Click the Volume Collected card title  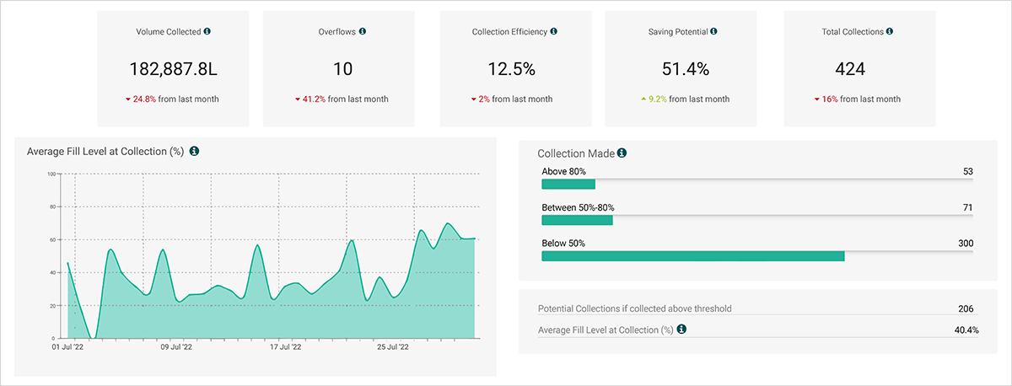[x=169, y=32]
